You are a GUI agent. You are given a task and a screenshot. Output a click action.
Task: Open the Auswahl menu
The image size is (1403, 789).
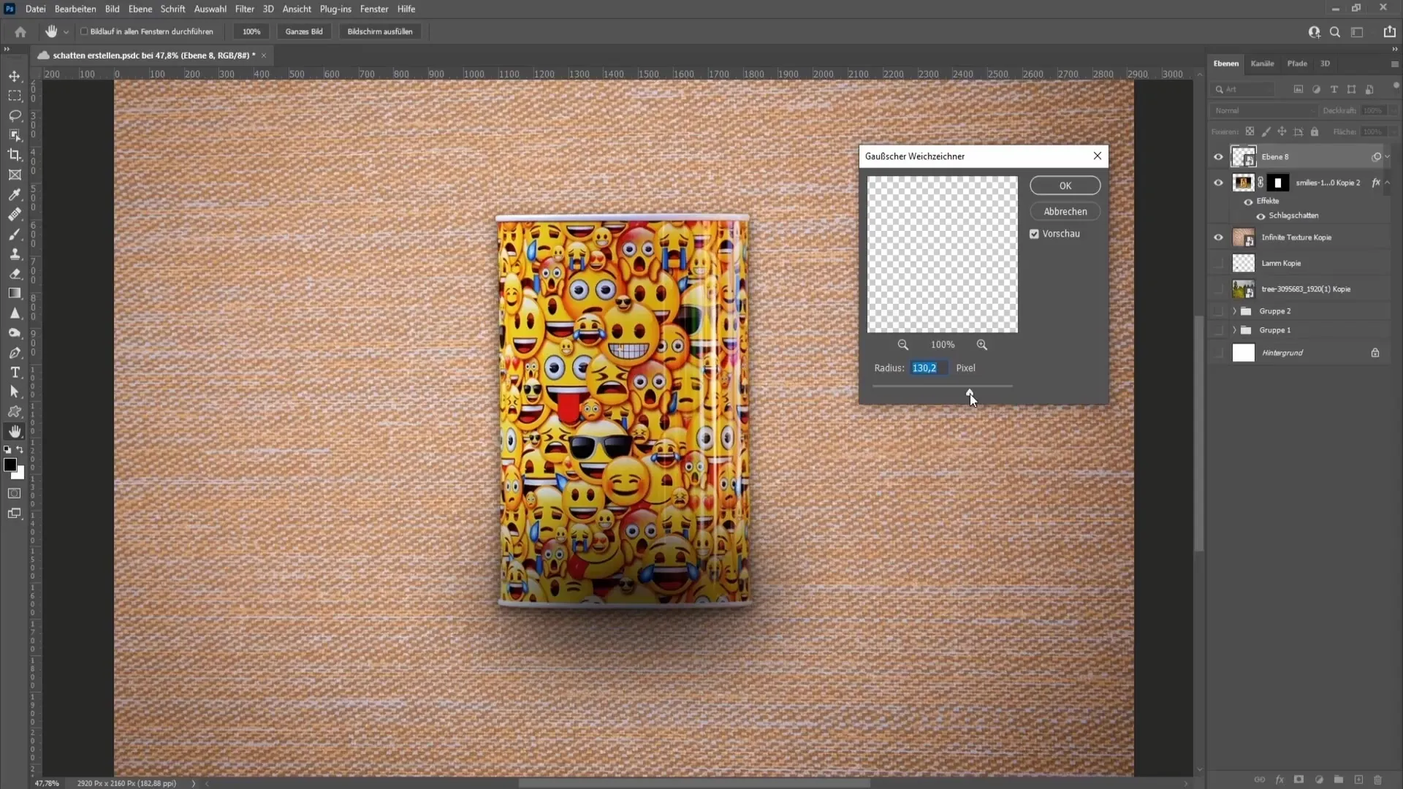pyautogui.click(x=210, y=9)
